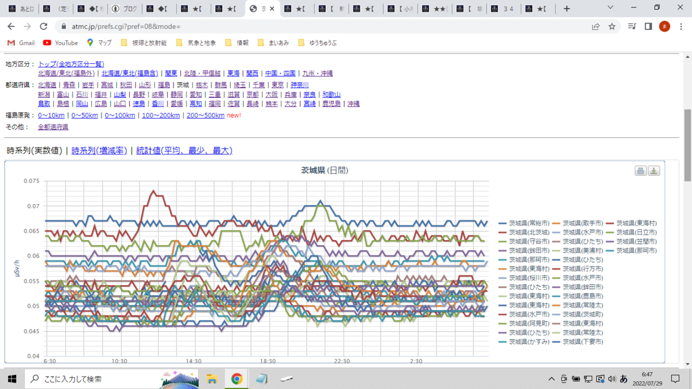Switch to 時系列(増減率) view

click(99, 150)
